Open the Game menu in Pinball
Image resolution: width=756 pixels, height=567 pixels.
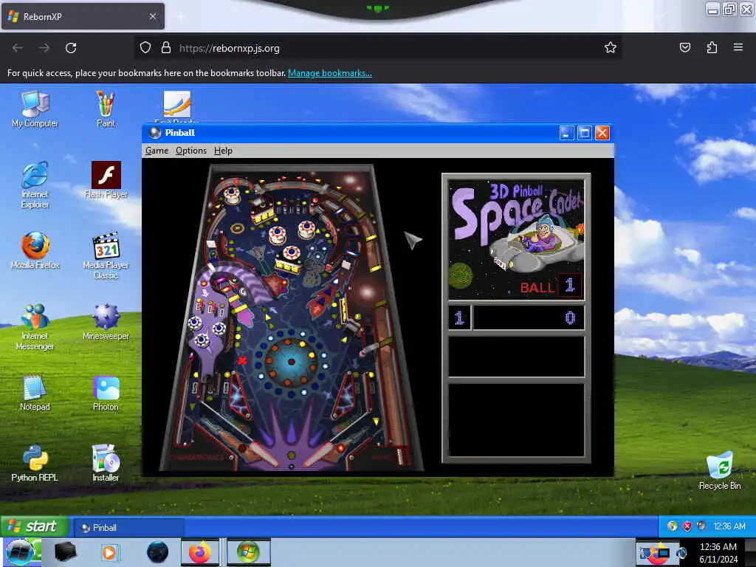coord(157,151)
